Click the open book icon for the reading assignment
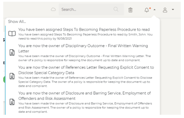The image size is (184, 118). point(12,34)
